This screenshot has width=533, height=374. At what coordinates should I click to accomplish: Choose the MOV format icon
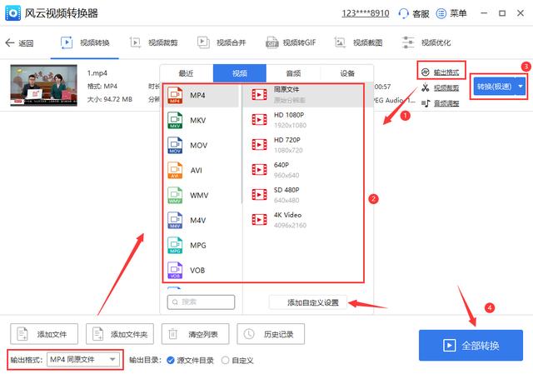(x=175, y=146)
